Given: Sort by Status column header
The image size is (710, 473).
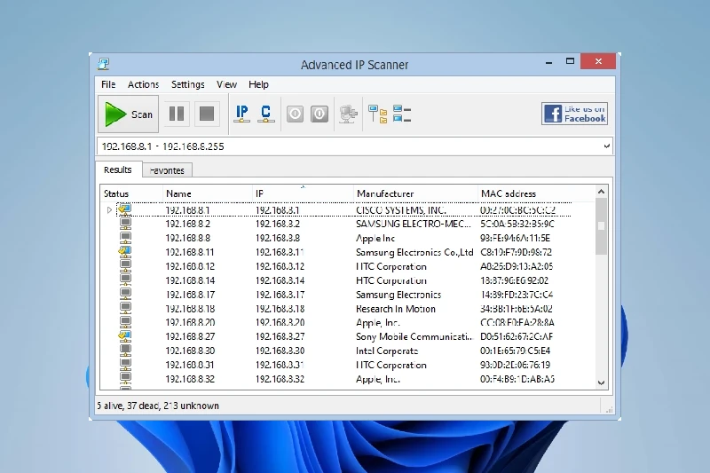Looking at the screenshot, I should pyautogui.click(x=130, y=193).
